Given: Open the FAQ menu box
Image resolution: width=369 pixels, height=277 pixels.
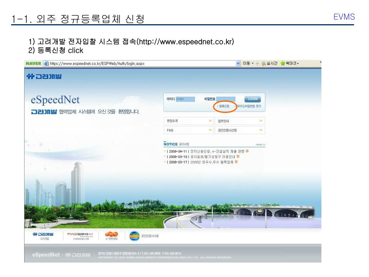Looking at the screenshot, I should (x=188, y=130).
